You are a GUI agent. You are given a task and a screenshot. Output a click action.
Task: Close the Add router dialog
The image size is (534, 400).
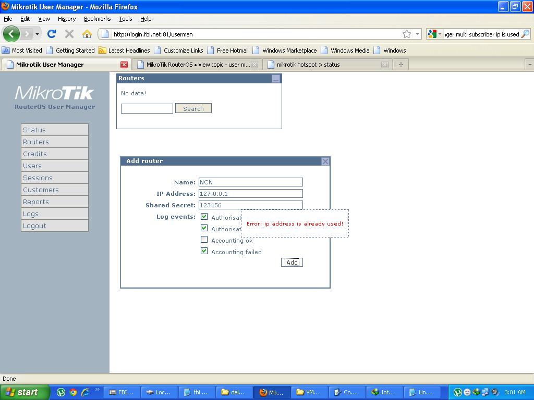click(325, 161)
